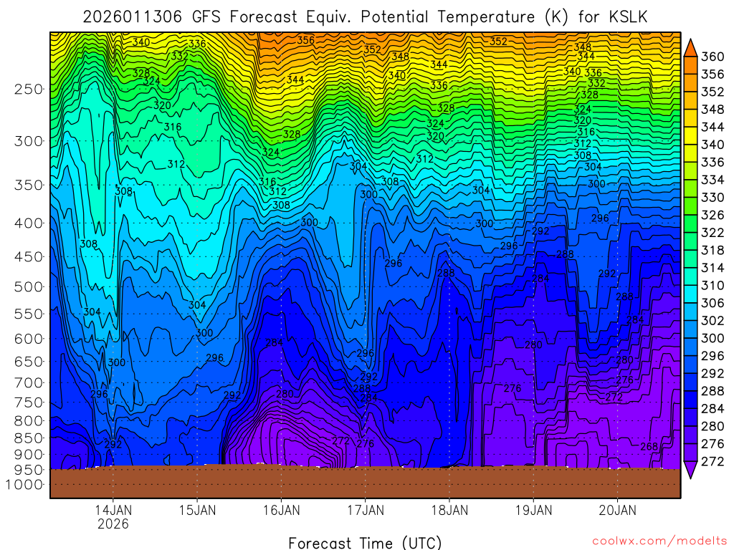The height and width of the screenshot is (550, 734).
Task: Click the 302 value on the colorbar legend
Action: 712,321
